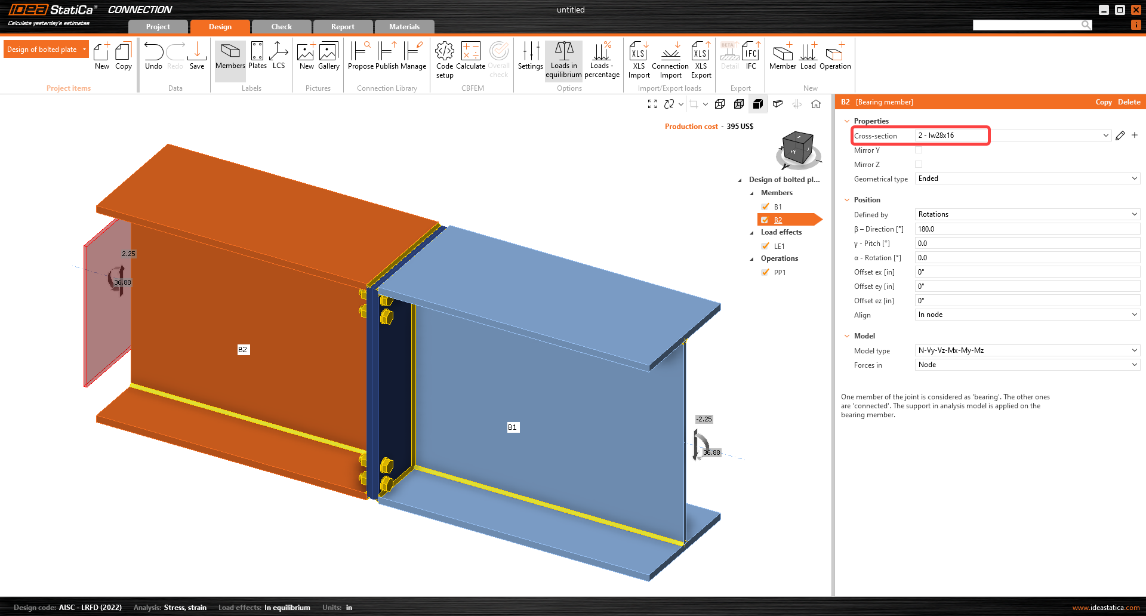Screen dimensions: 1146x616
Task: Propose a design from Connection Library
Action: [361, 57]
